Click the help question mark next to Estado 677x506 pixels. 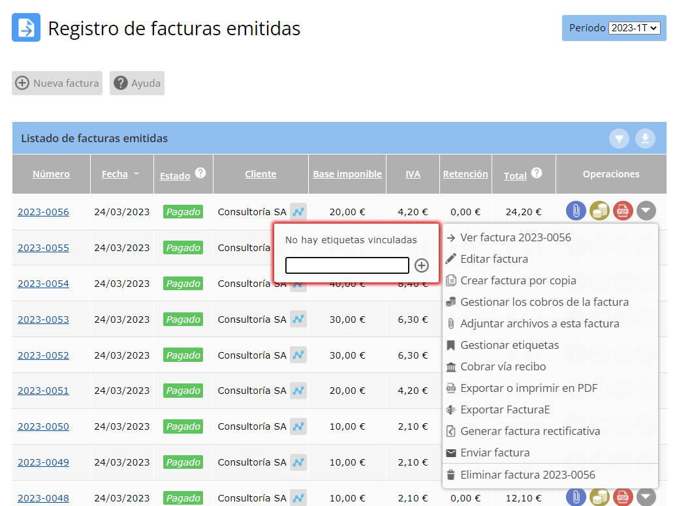[200, 173]
